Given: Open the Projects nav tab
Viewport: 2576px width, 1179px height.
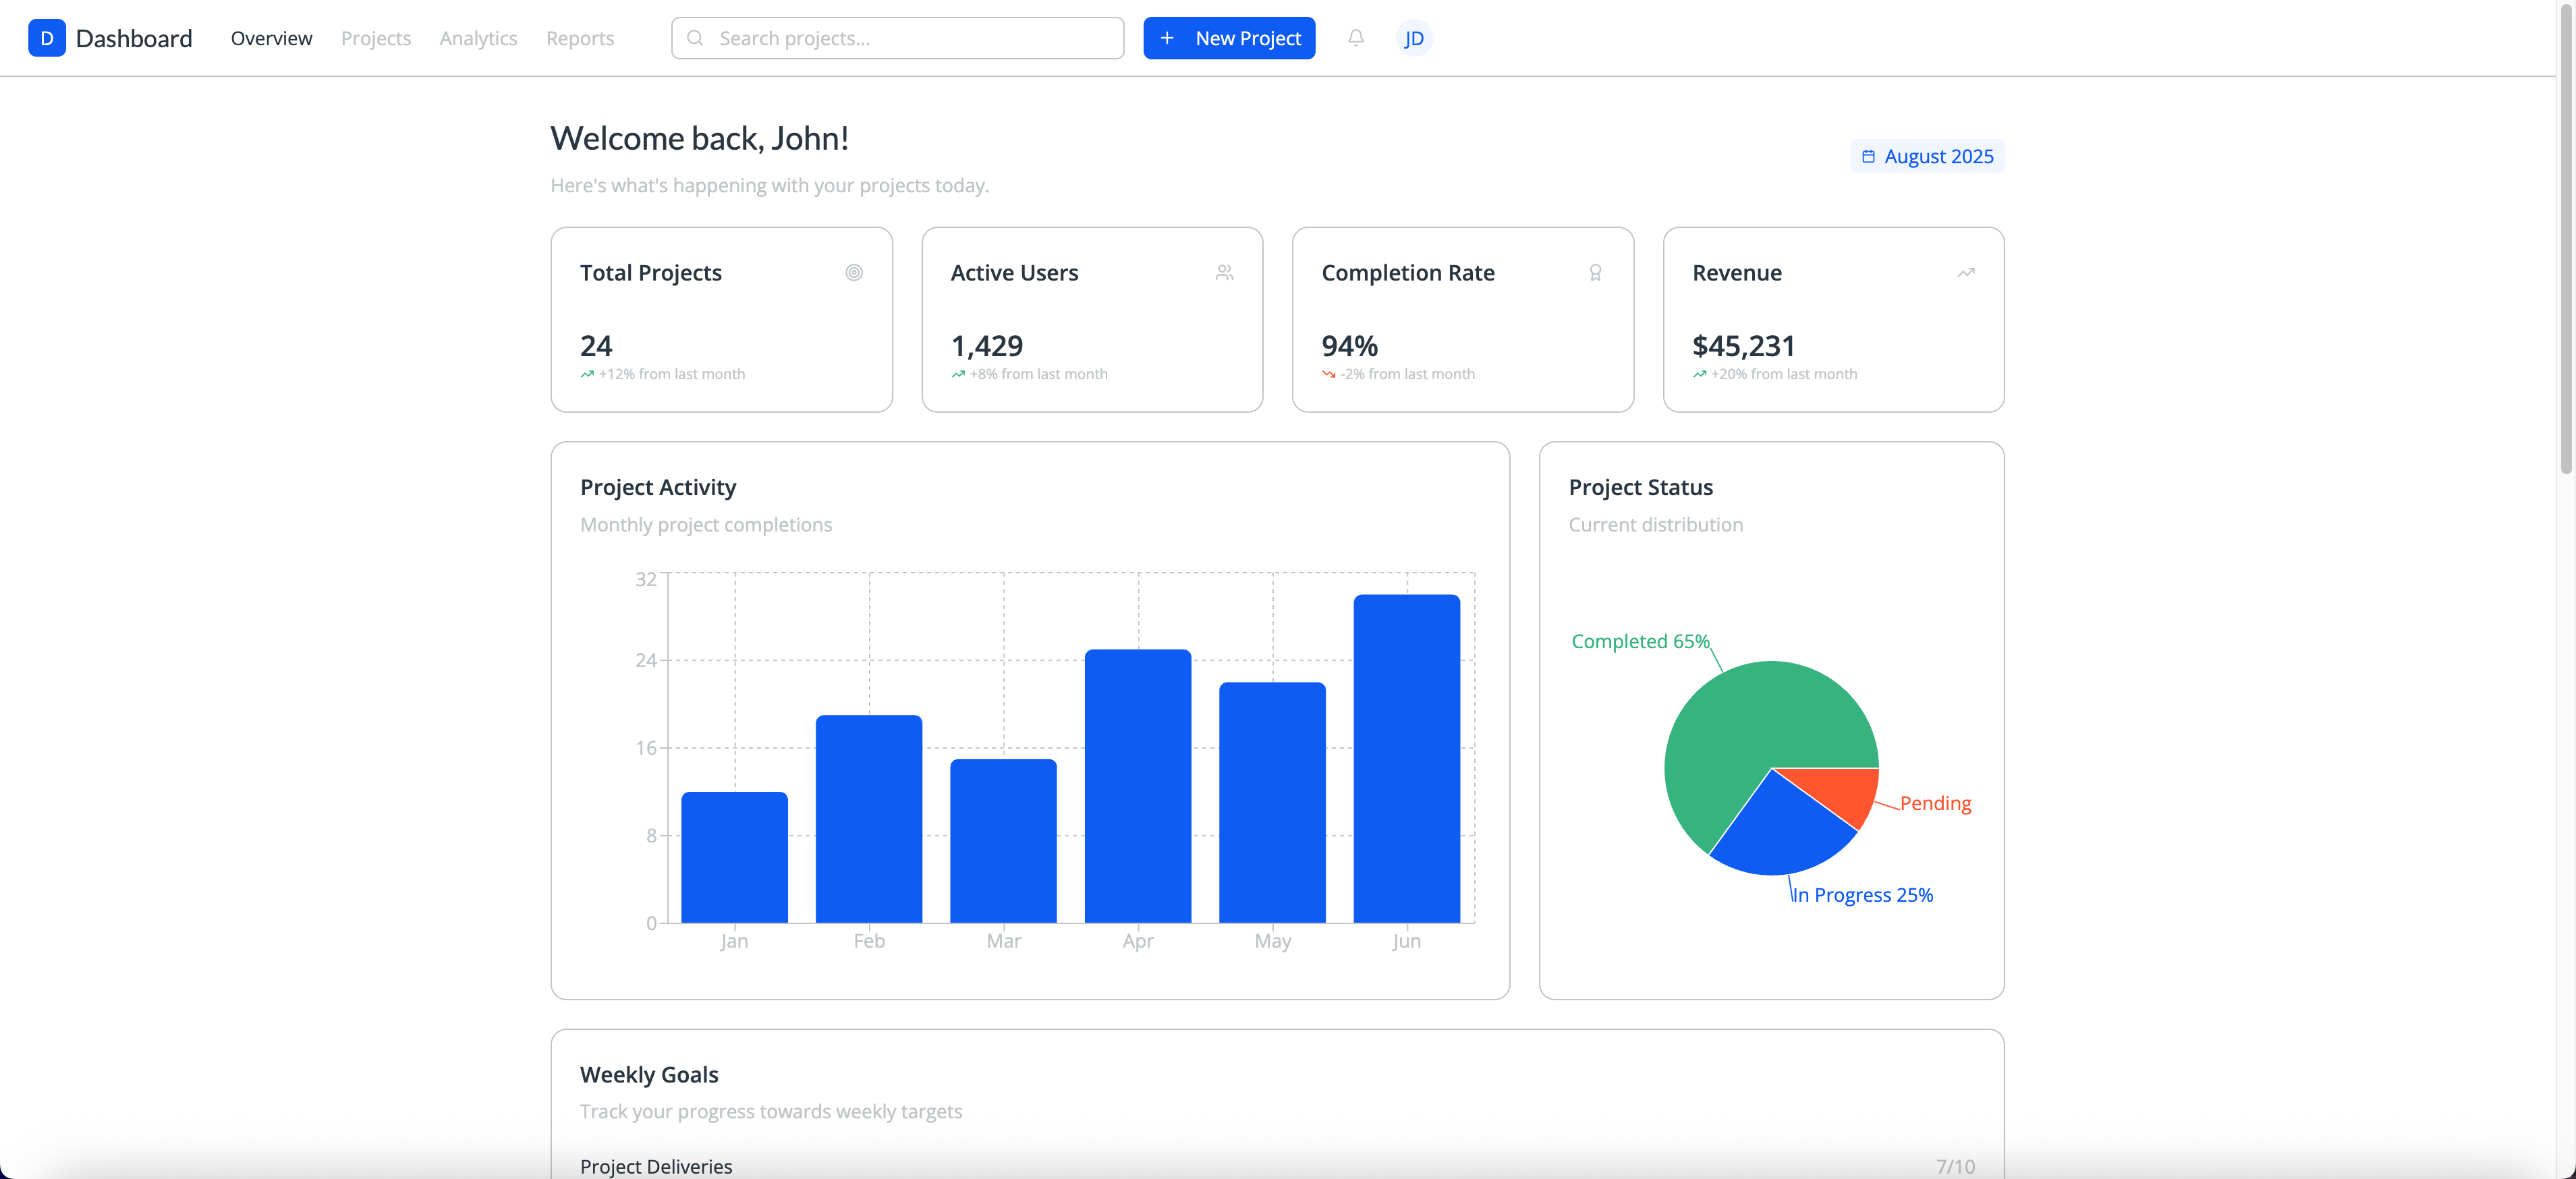Looking at the screenshot, I should 375,38.
